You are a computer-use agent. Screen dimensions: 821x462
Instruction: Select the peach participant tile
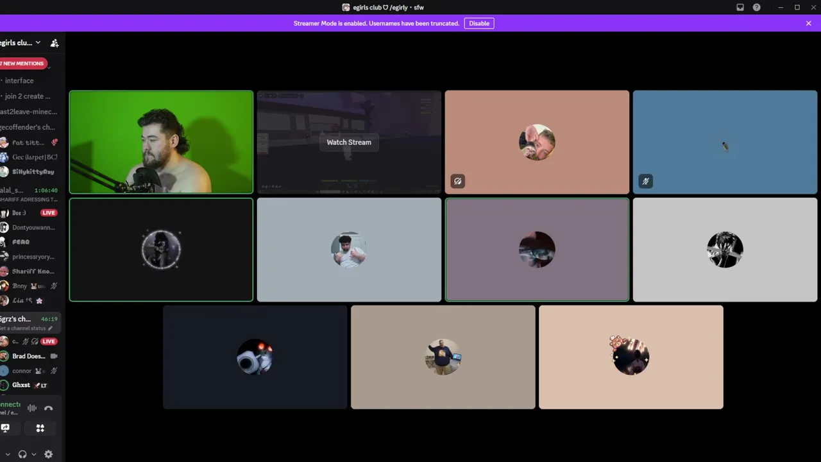tap(631, 357)
